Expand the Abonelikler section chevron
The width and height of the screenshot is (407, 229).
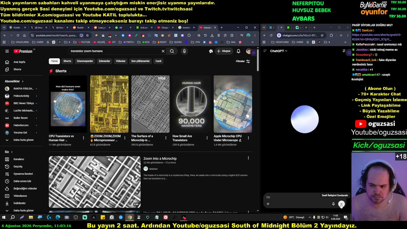[x=23, y=81]
